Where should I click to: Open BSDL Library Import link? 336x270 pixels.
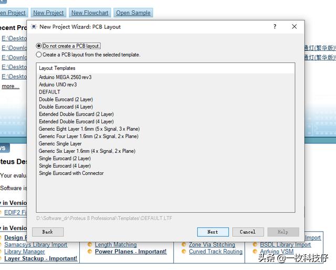click(x=285, y=244)
